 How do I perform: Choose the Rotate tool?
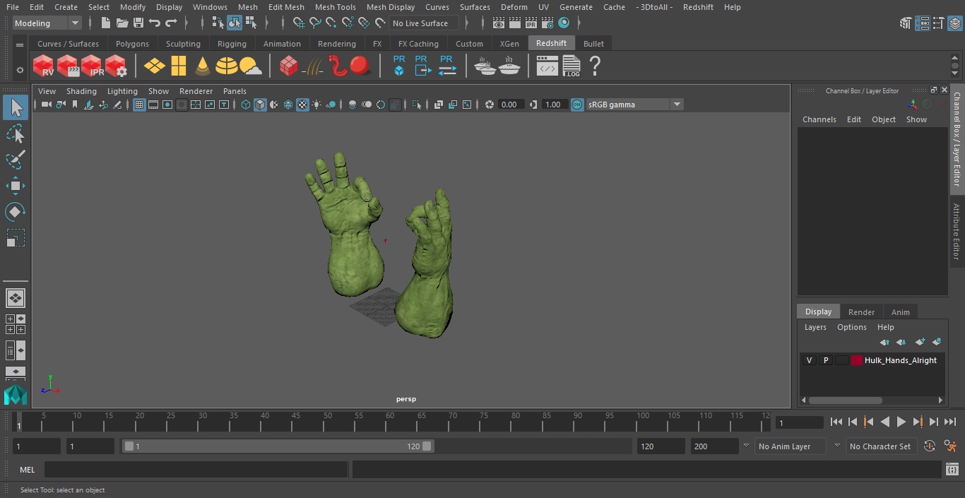pyautogui.click(x=16, y=212)
